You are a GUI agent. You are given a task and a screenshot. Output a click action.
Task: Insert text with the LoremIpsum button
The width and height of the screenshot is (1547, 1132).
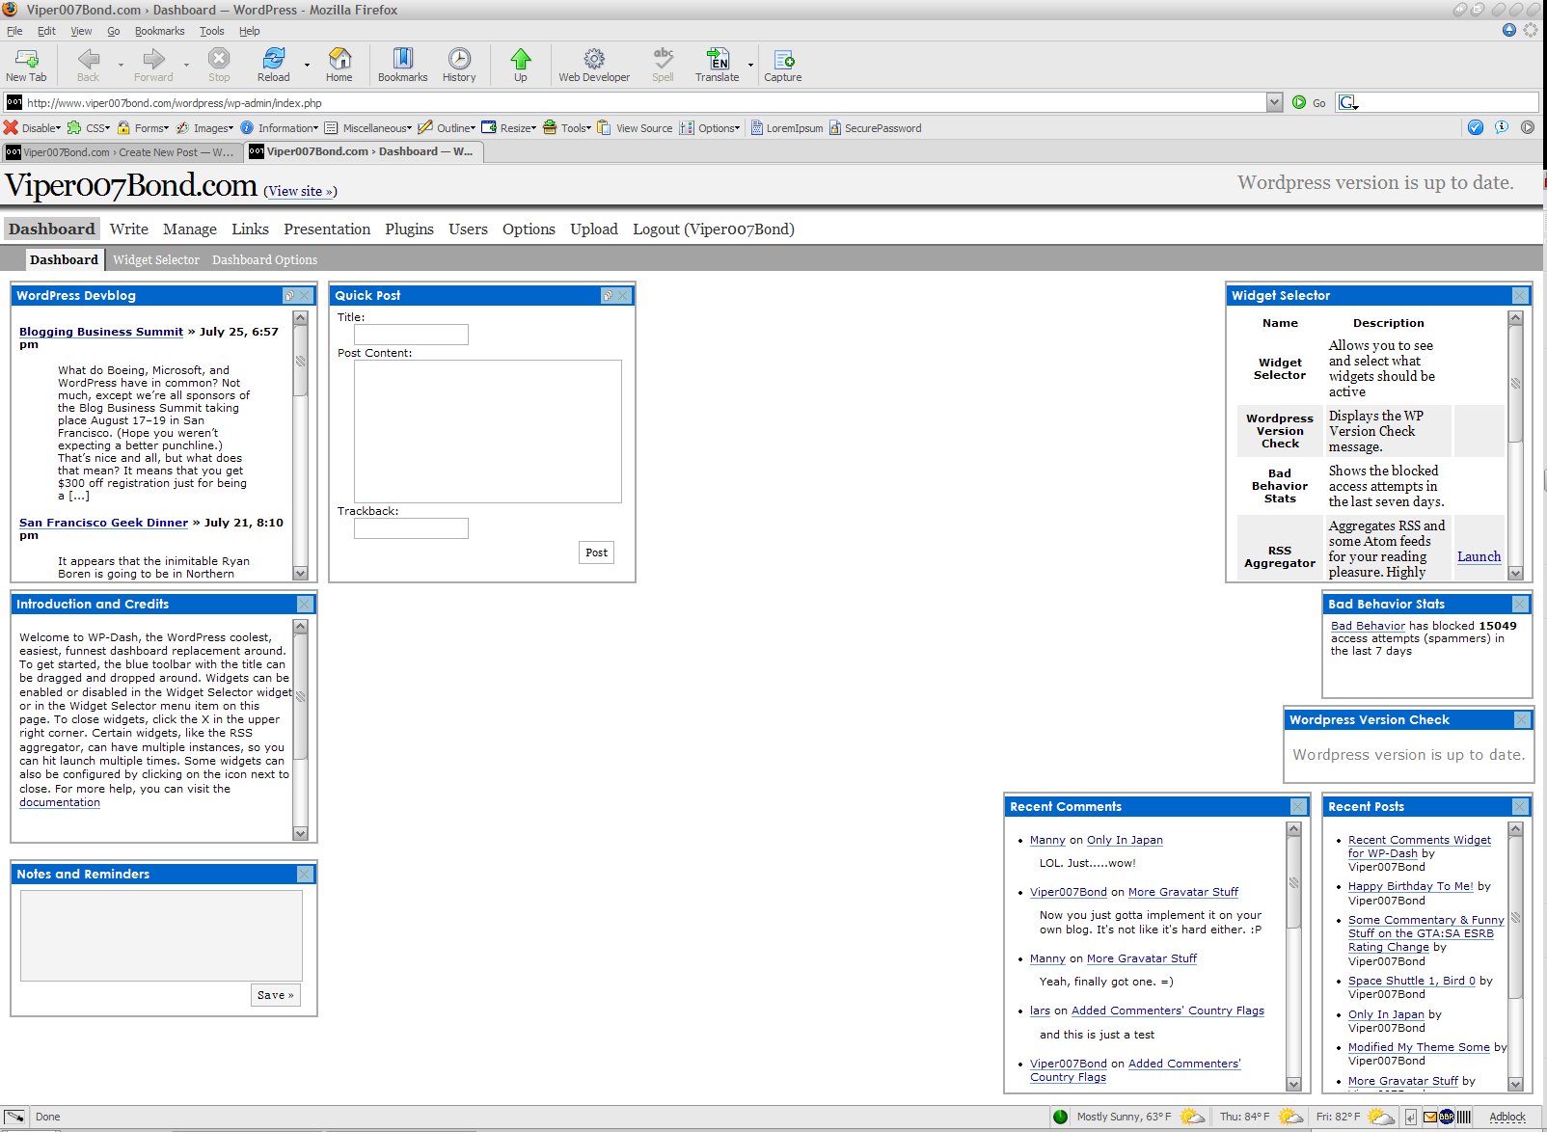coord(787,127)
